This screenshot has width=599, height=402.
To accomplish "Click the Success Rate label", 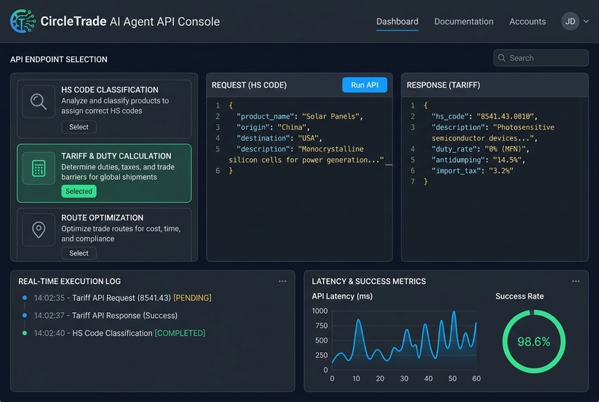I will [519, 296].
